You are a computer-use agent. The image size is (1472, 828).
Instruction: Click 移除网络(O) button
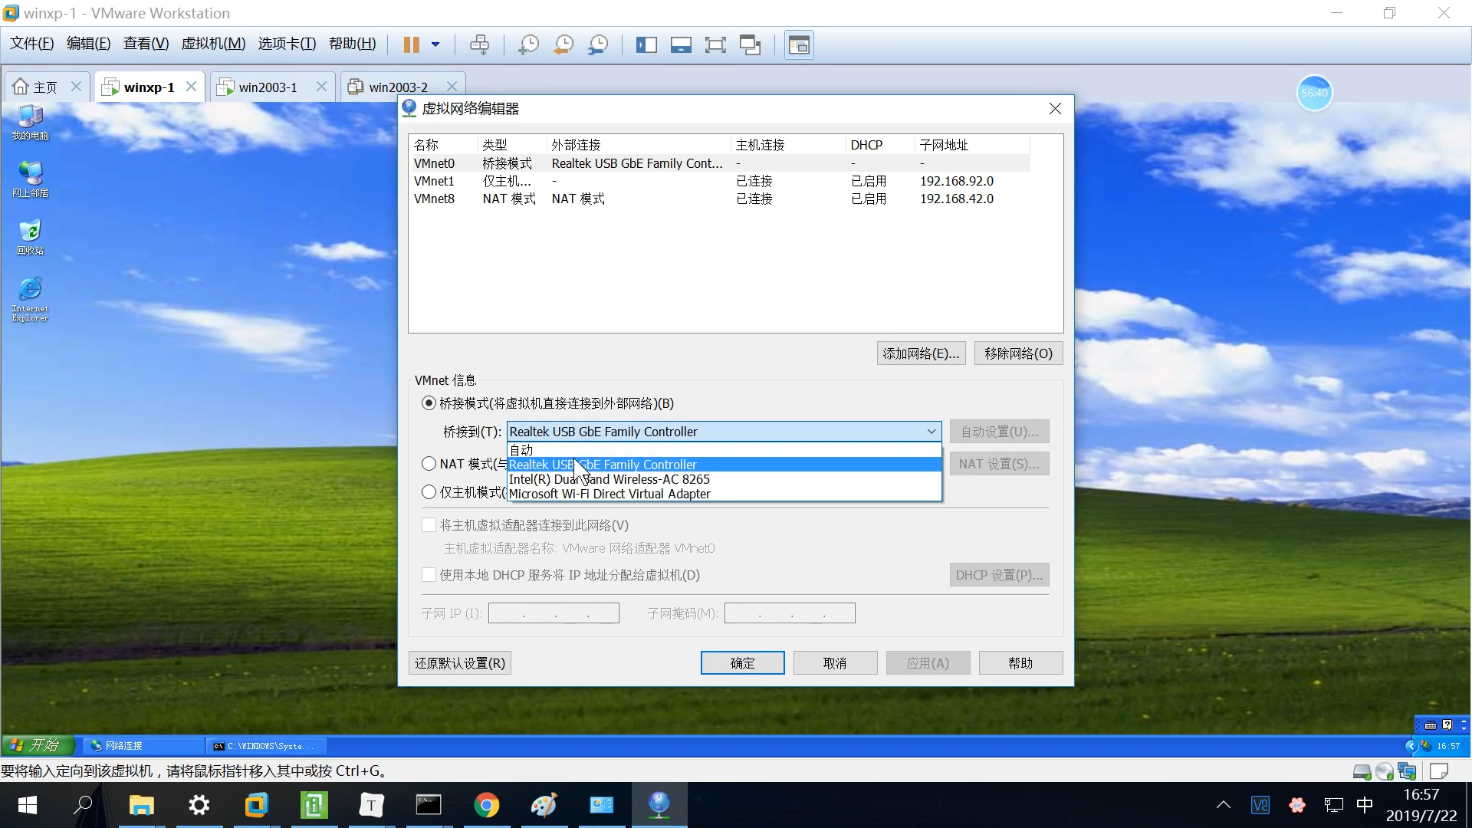[x=1018, y=353]
